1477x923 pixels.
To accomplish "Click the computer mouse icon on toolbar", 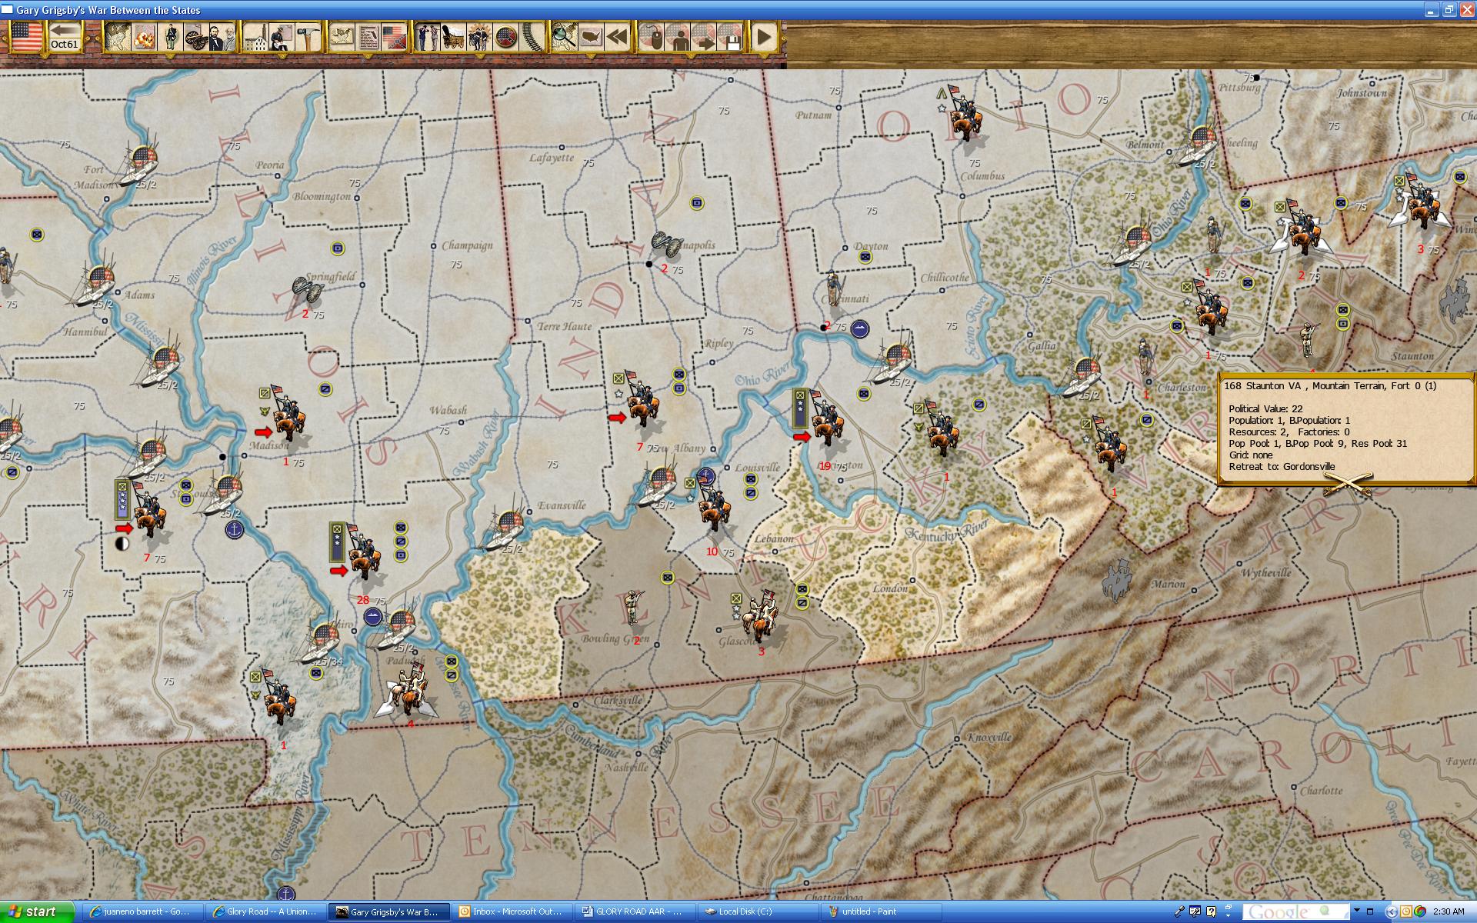I will pos(652,36).
